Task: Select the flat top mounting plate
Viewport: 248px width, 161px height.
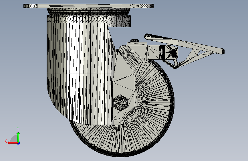Action: (88, 6)
